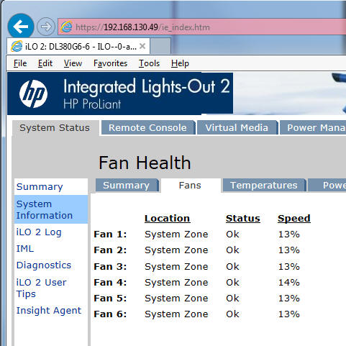Image resolution: width=346 pixels, height=346 pixels.
Task: Click the Speed column header
Action: click(294, 219)
